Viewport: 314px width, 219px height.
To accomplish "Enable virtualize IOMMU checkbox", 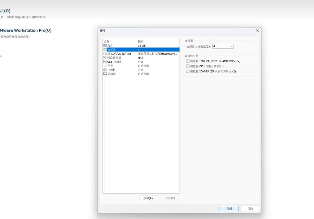I will [x=188, y=71].
